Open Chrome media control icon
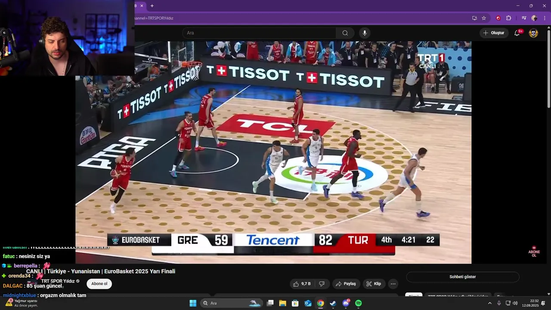This screenshot has height=310, width=551. point(524,18)
